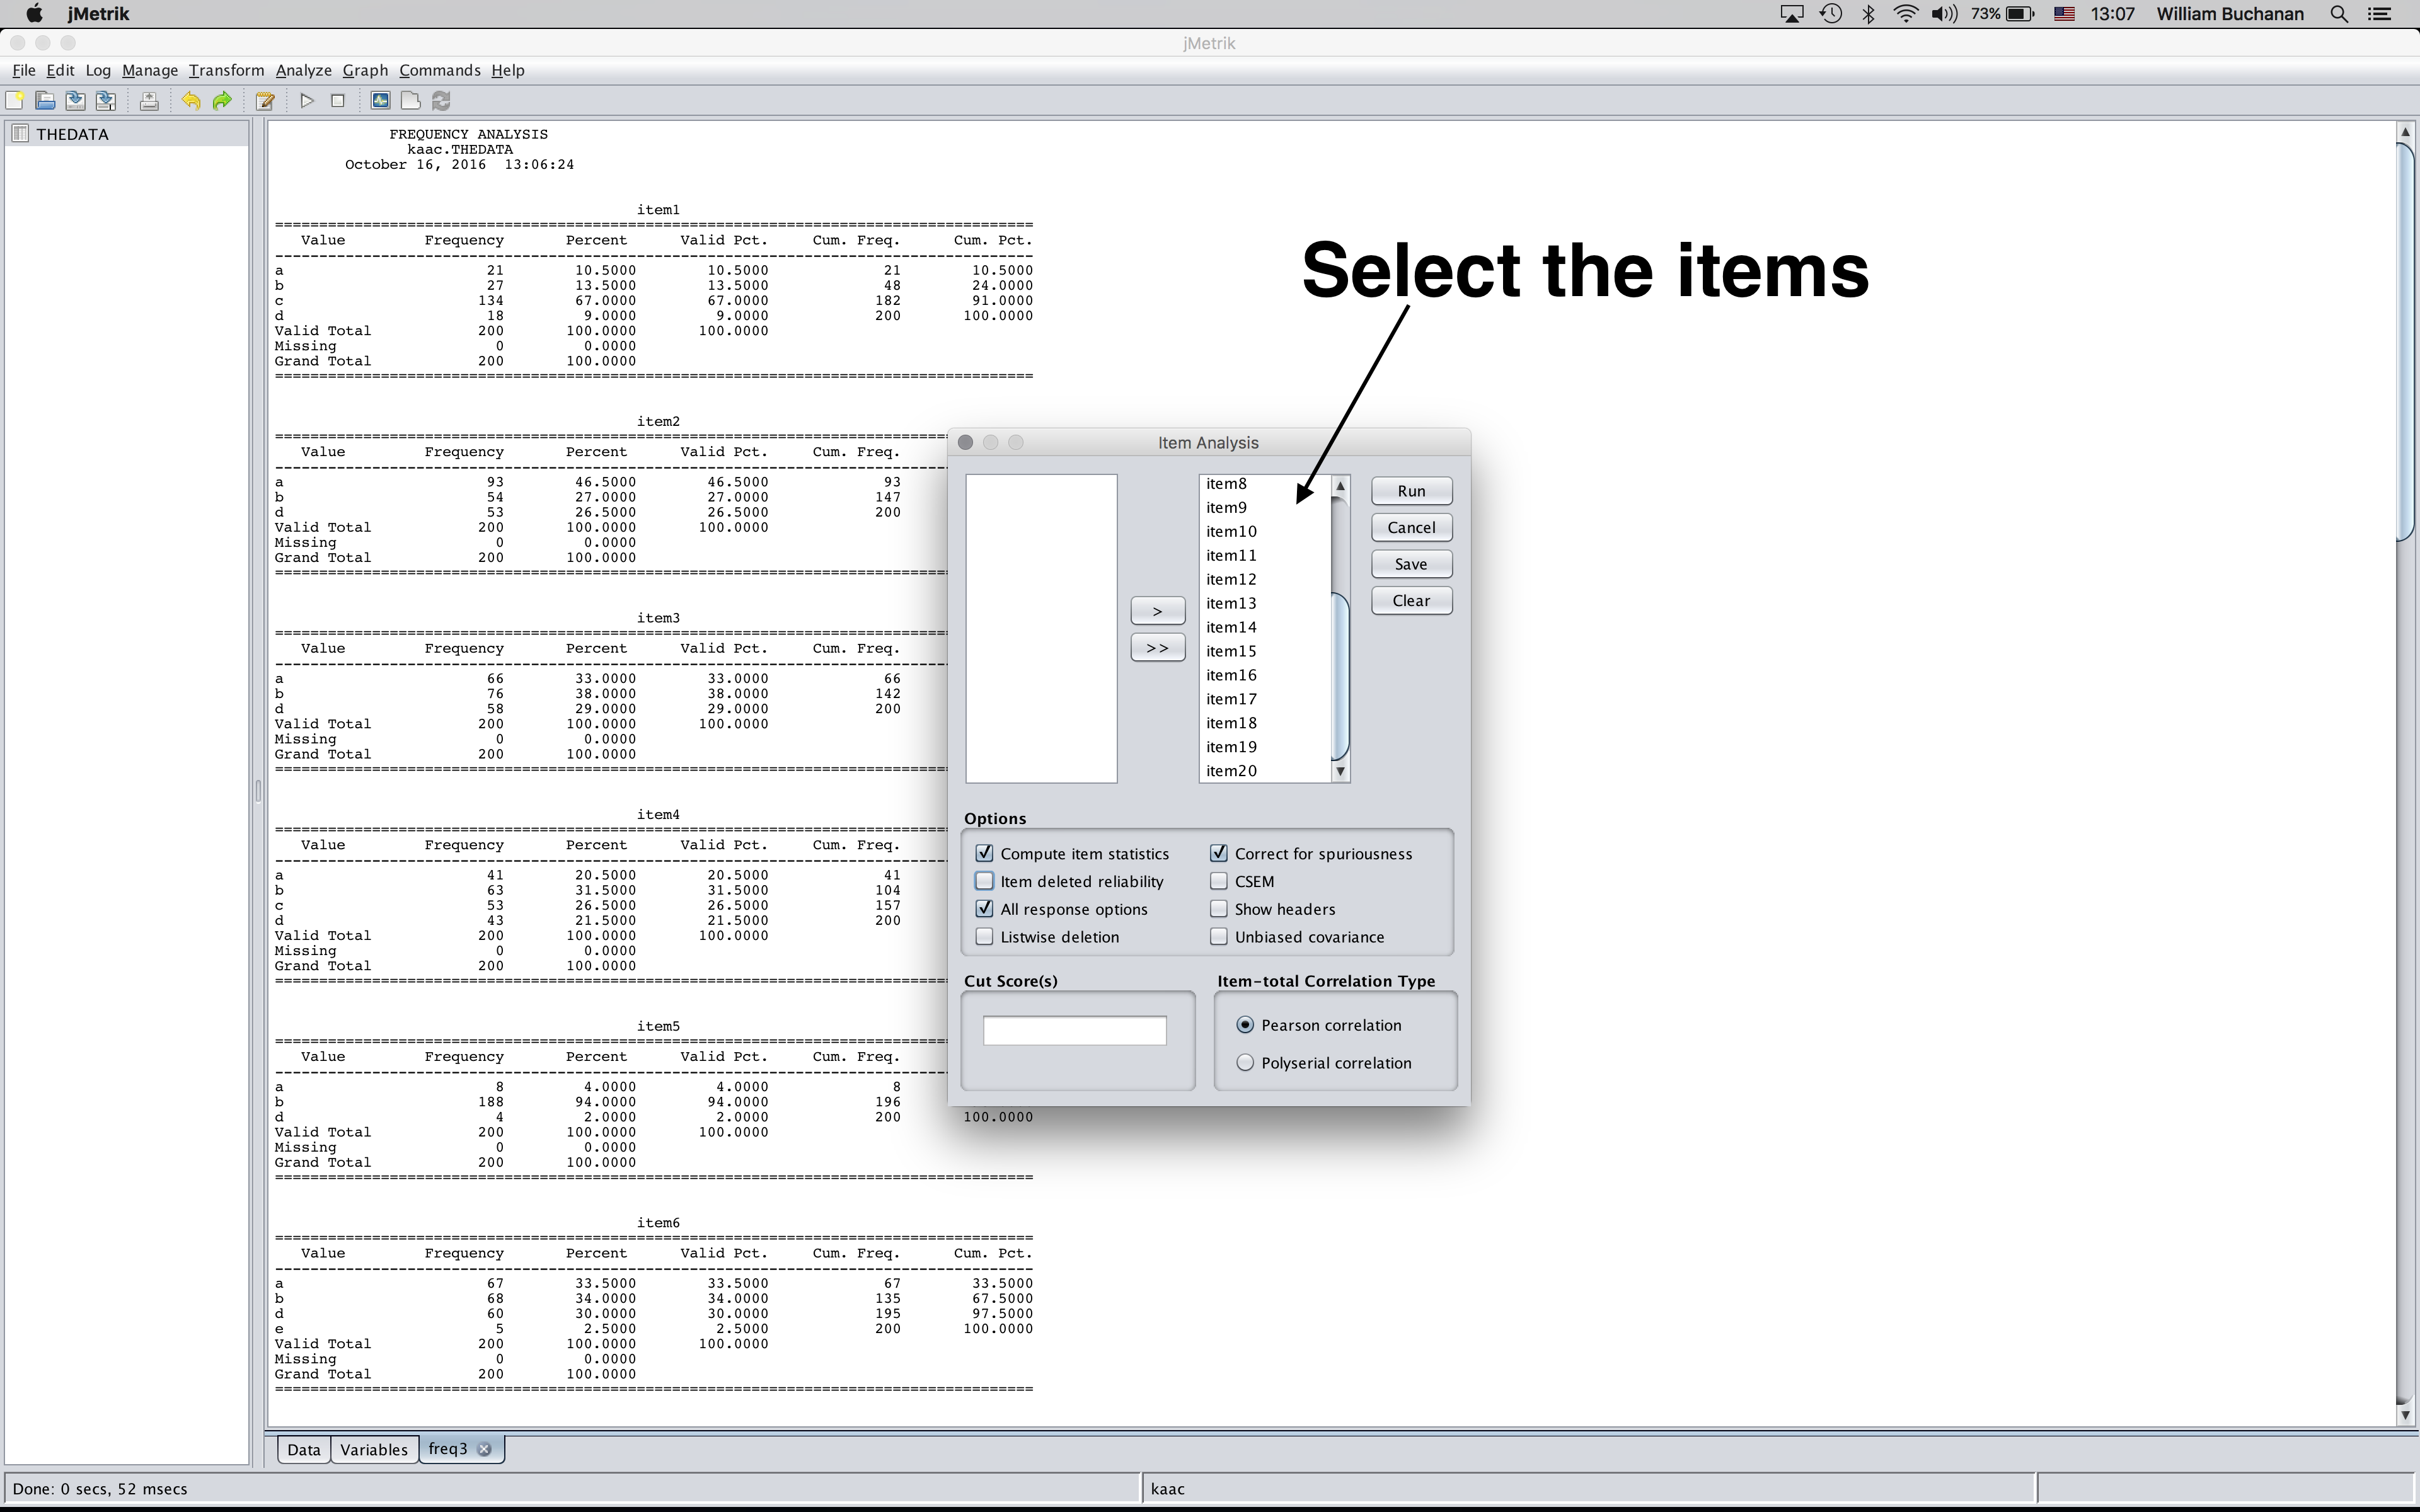This screenshot has height=1512, width=2420.
Task: Click the Save As toolbar icon
Action: [106, 101]
